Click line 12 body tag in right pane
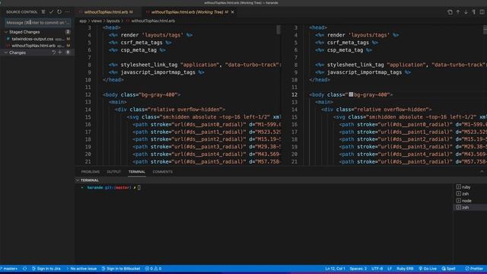Image resolution: width=487 pixels, height=274 pixels. pyautogui.click(x=351, y=94)
